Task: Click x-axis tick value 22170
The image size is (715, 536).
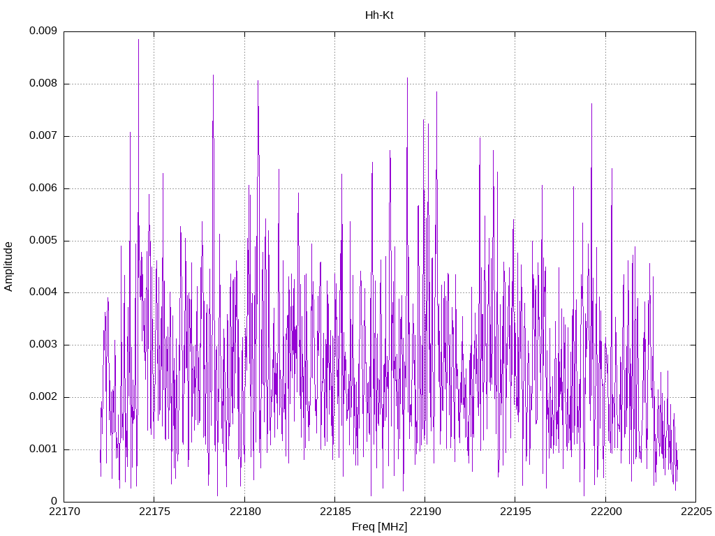Action: click(x=64, y=512)
